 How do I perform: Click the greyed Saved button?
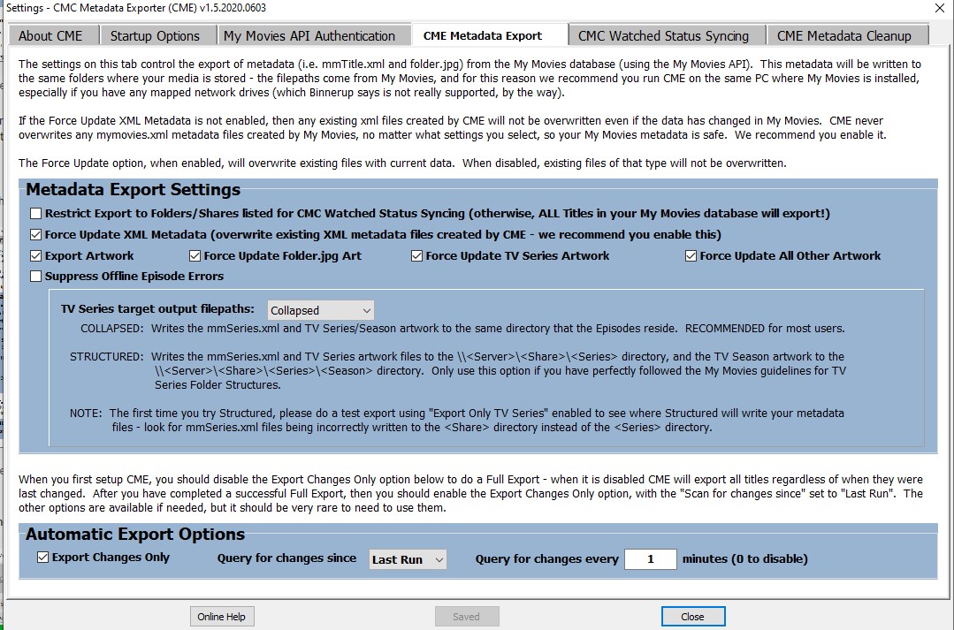pos(467,617)
